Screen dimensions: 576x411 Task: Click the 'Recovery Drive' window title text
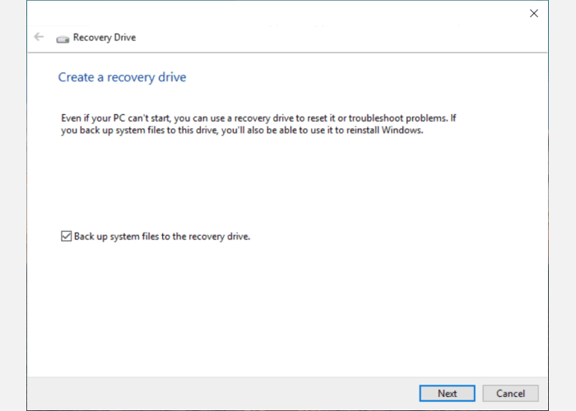[105, 38]
